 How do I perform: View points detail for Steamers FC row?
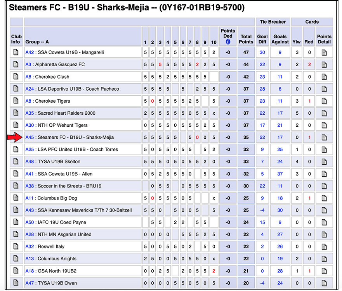[324, 137]
